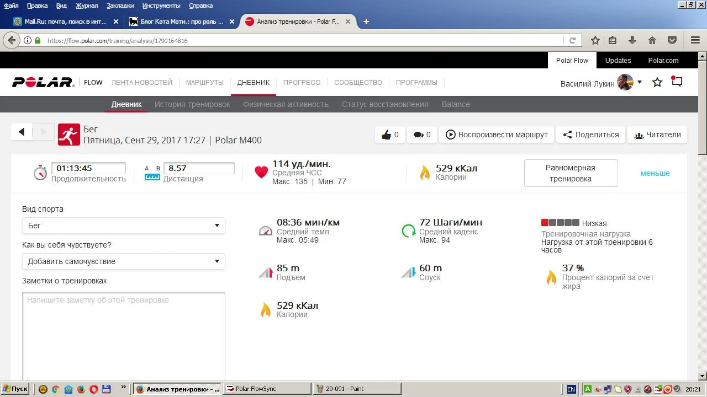The width and height of the screenshot is (707, 397).
Task: Click Firefox home toolbar icon
Action: pyautogui.click(x=652, y=40)
